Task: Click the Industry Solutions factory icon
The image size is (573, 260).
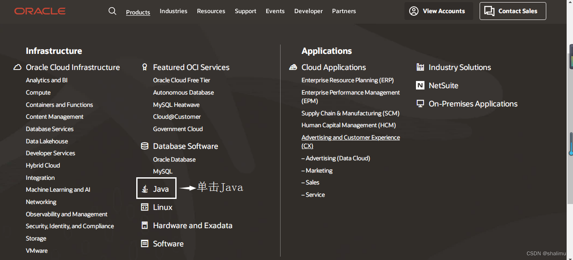Action: click(420, 67)
